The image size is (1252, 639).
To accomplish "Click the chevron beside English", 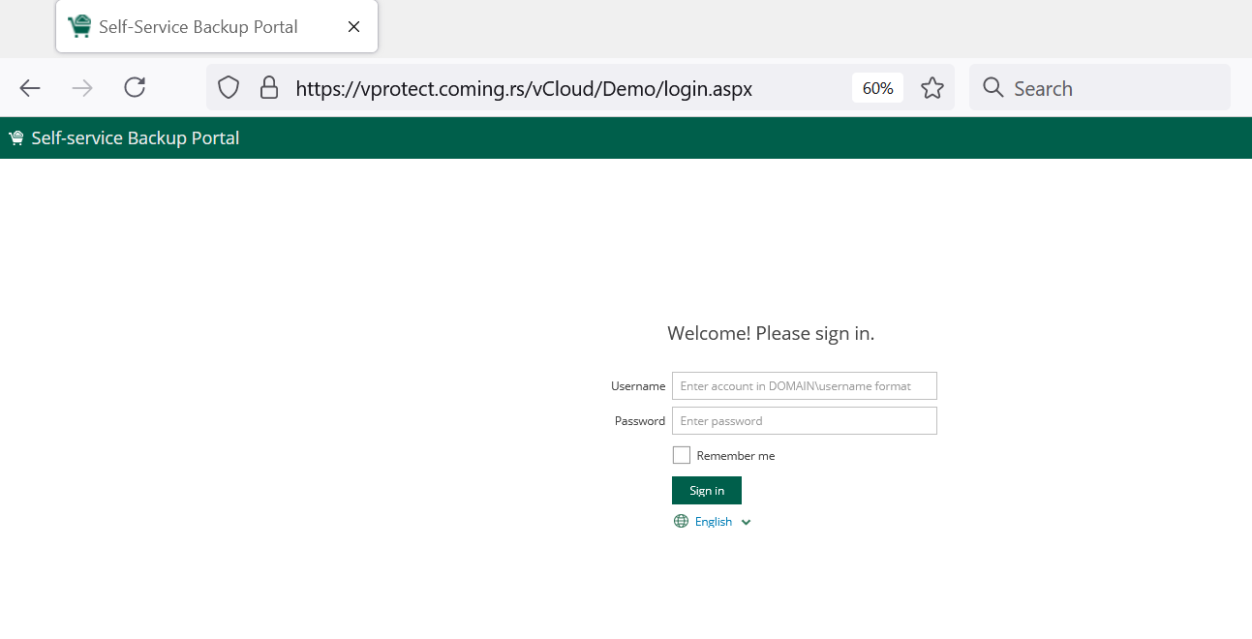I will point(745,521).
